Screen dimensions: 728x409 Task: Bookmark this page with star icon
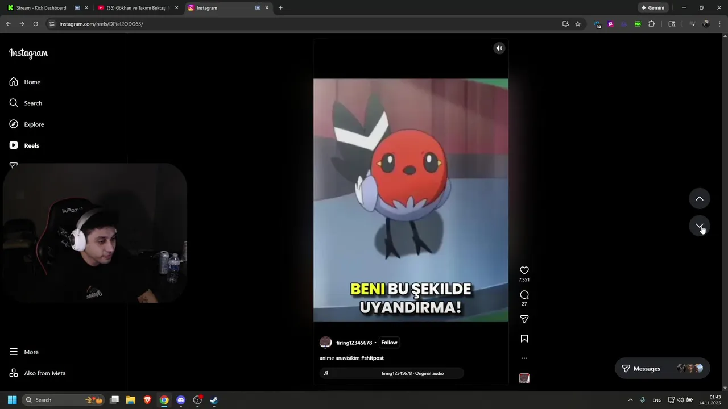tap(578, 24)
